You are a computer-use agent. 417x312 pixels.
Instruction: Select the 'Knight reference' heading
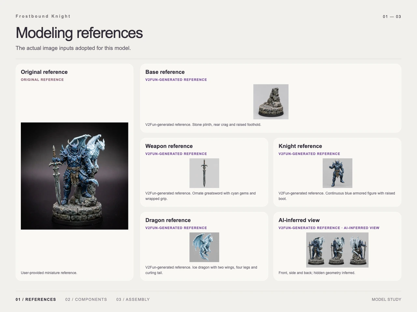tap(300, 146)
